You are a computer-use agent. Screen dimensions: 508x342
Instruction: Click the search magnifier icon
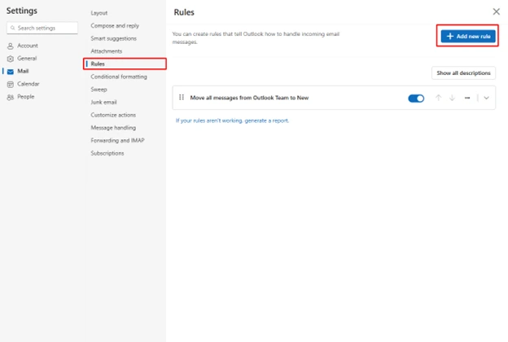pyautogui.click(x=13, y=28)
